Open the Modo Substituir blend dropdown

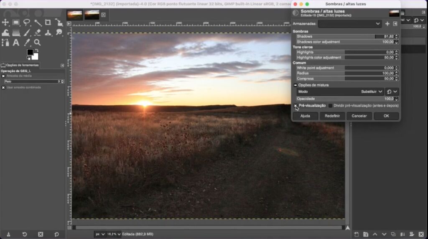371,92
